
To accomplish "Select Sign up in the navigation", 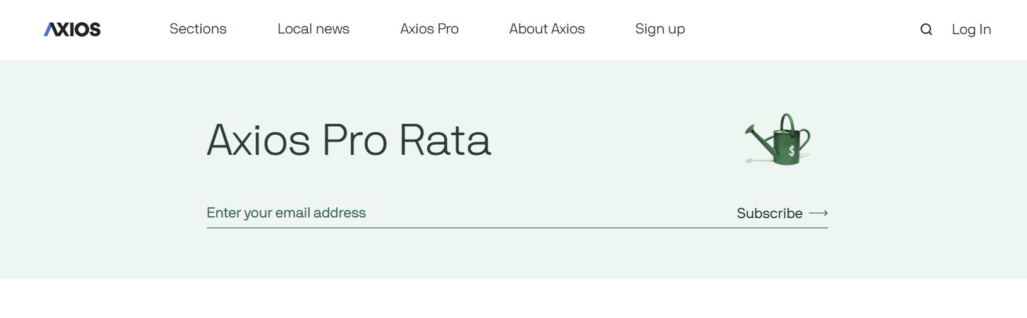I will [660, 29].
